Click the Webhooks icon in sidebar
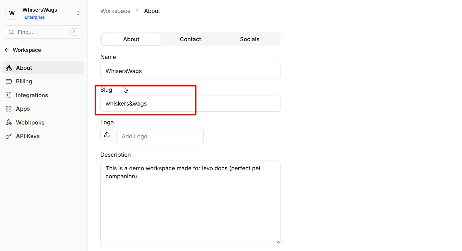Viewport: 462px width, 251px height. pos(9,123)
